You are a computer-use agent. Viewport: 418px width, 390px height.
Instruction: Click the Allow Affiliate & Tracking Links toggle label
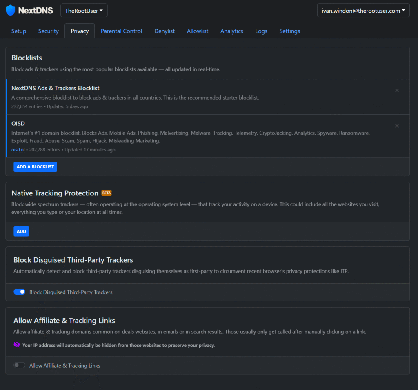pyautogui.click(x=65, y=366)
